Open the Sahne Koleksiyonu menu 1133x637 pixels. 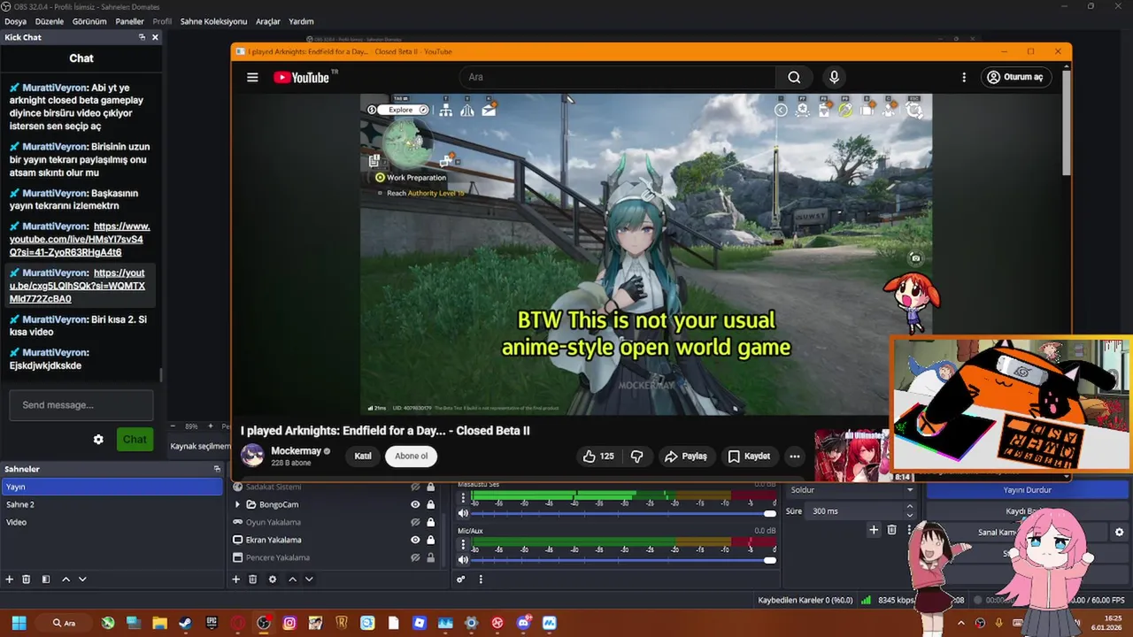click(x=213, y=21)
